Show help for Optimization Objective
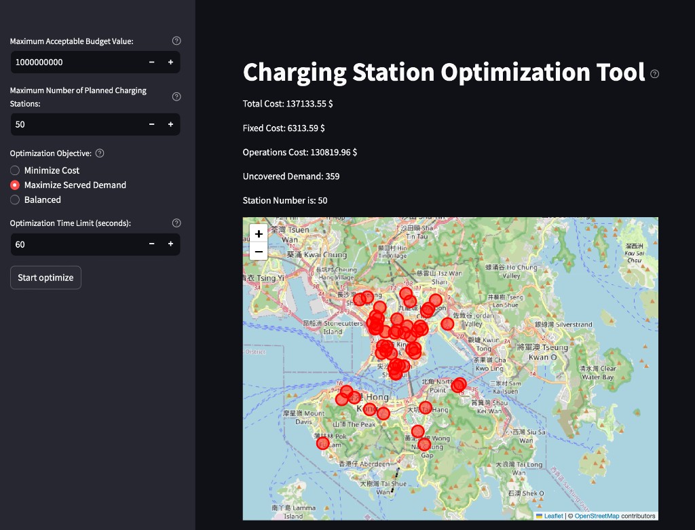Screen dimensions: 695x530 click(100, 153)
